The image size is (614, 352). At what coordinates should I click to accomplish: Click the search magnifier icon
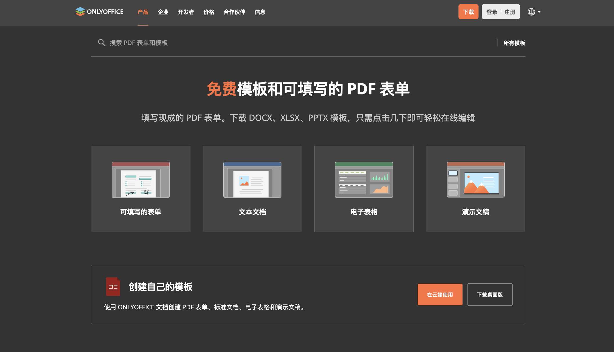[x=101, y=43]
